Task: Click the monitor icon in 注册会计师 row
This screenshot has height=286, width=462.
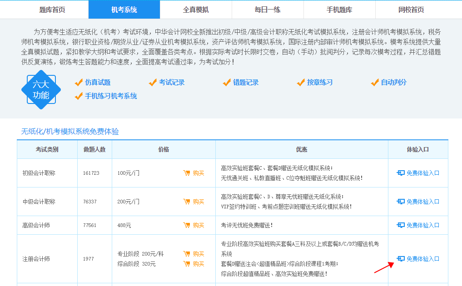Action: click(401, 258)
